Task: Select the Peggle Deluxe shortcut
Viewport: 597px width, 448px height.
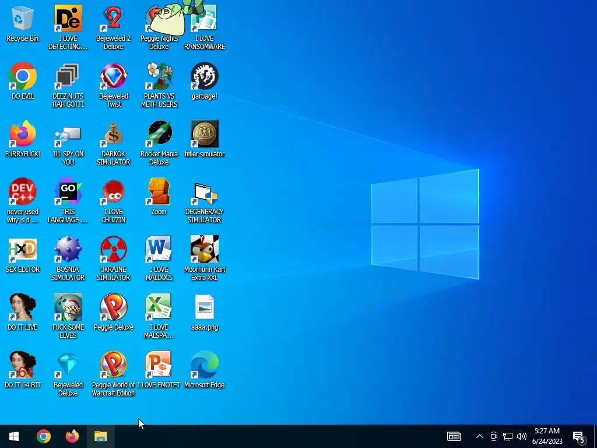Action: (114, 312)
